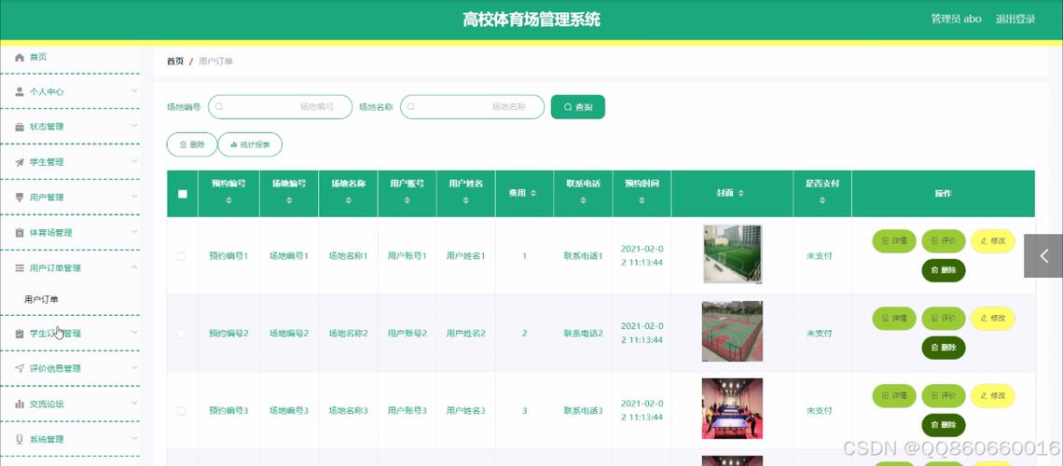Click the person icon beside 个人中心
Image resolution: width=1063 pixels, height=466 pixels.
[20, 92]
